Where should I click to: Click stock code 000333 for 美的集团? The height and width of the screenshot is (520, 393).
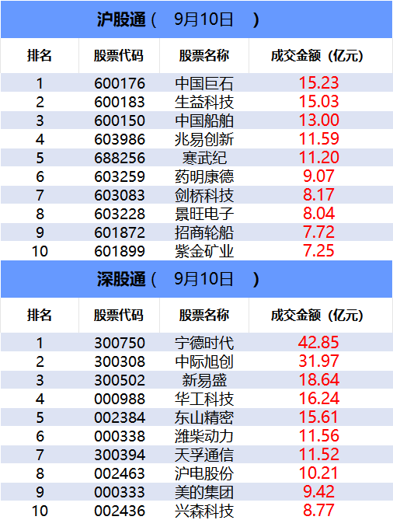point(120,492)
